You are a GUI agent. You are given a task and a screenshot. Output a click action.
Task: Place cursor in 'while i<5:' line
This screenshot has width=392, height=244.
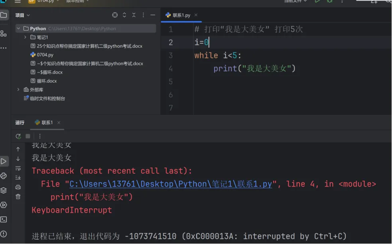pos(218,55)
